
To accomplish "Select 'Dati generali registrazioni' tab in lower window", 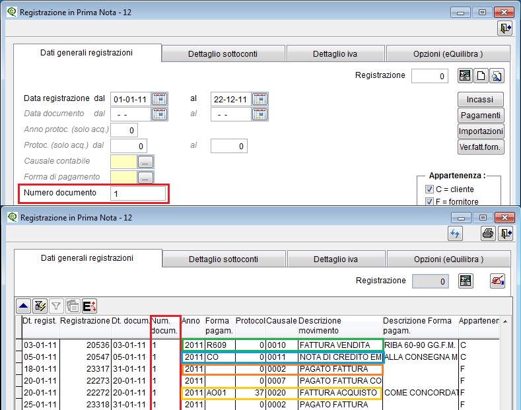I will pos(87,258).
